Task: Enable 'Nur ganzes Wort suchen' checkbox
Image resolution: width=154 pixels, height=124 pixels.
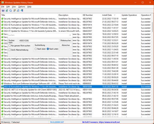Action: point(10,46)
